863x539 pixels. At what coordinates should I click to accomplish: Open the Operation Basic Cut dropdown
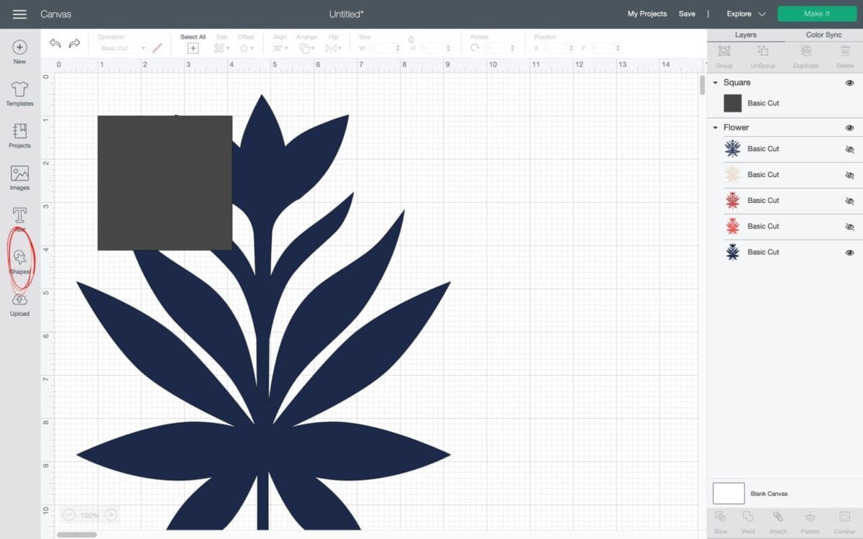122,48
